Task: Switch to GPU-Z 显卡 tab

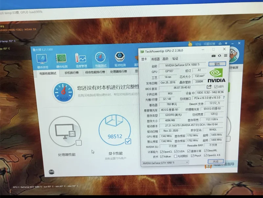Action: click(x=144, y=59)
